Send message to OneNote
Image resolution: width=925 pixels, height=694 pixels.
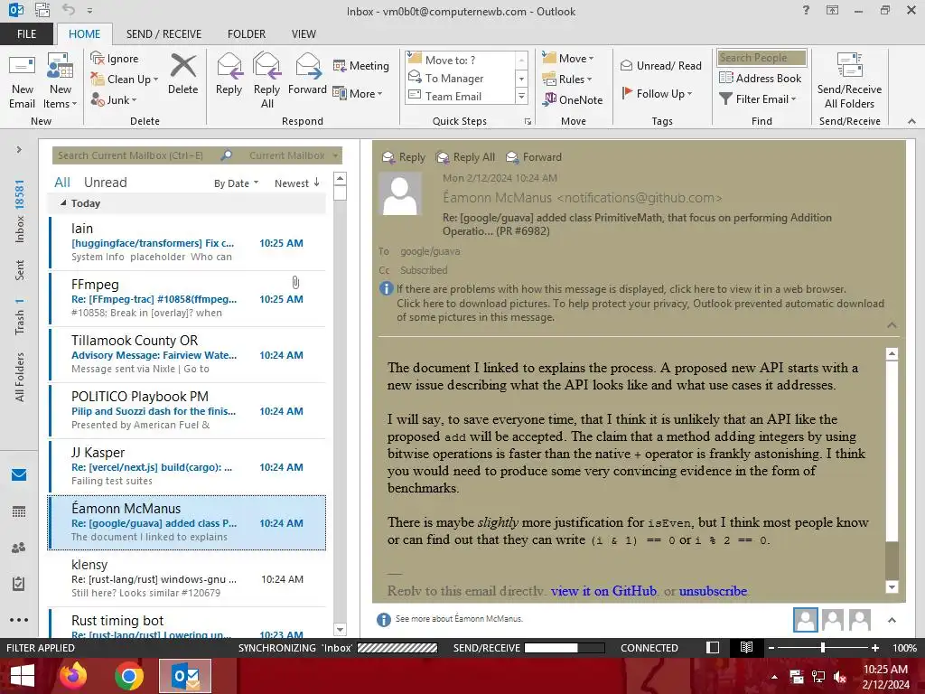click(573, 99)
